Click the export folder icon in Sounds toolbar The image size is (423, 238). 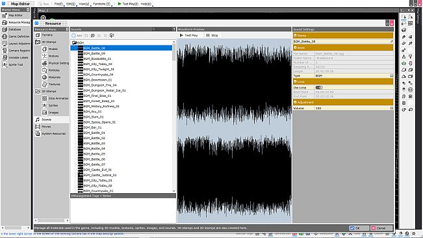coord(112,35)
